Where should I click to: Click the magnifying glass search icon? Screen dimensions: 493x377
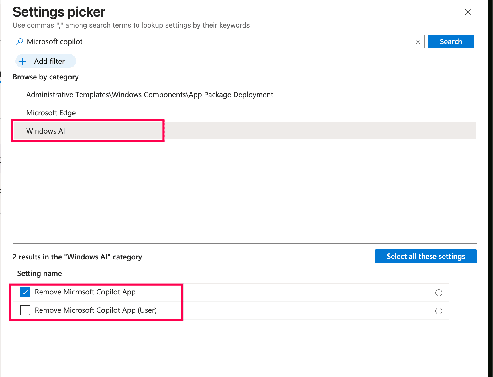pyautogui.click(x=19, y=42)
